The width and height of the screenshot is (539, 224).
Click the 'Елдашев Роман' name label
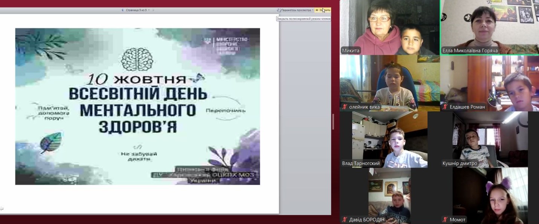pyautogui.click(x=467, y=107)
